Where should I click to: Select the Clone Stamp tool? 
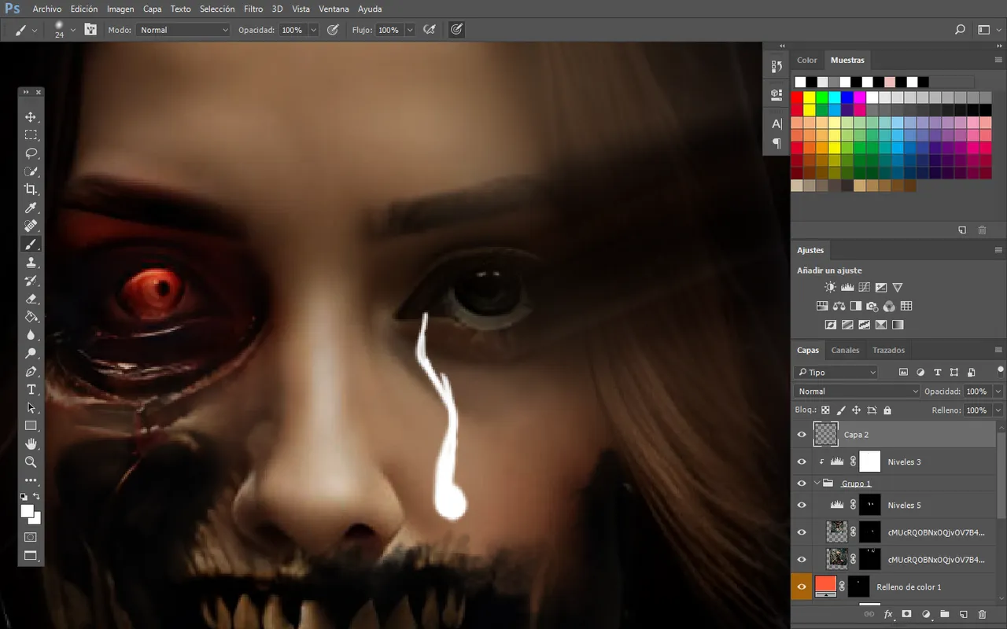31,263
